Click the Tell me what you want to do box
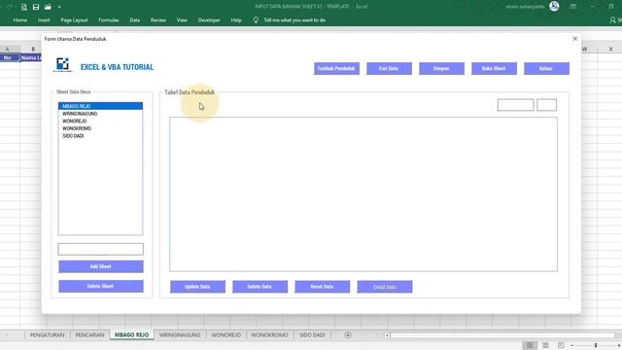 pyautogui.click(x=294, y=19)
